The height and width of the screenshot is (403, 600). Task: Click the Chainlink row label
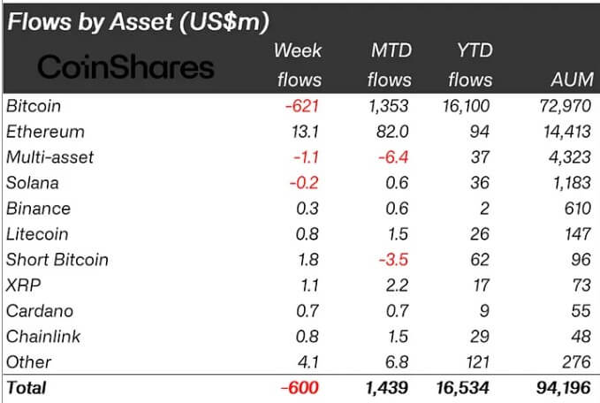click(x=43, y=337)
